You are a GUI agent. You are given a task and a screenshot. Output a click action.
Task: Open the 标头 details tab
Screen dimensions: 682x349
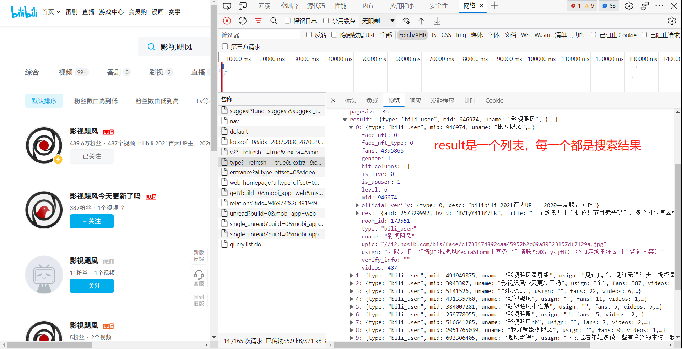(x=351, y=100)
